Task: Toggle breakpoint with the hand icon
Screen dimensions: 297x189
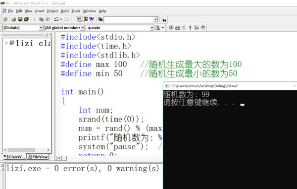Action: pyautogui.click(x=203, y=28)
